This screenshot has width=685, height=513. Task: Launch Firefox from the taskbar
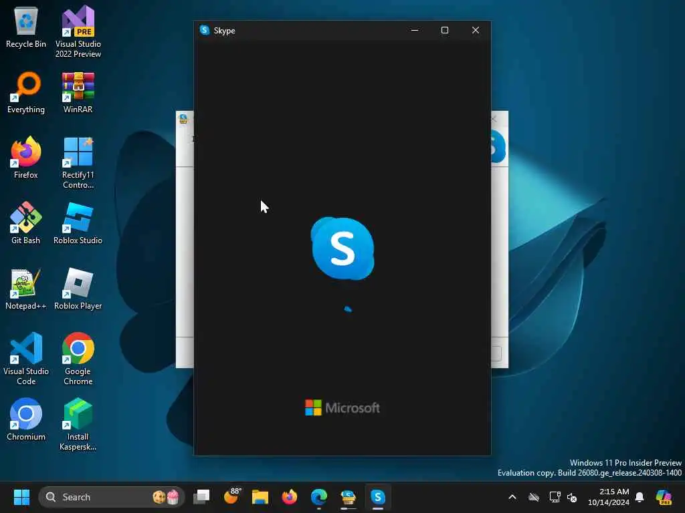click(x=289, y=497)
